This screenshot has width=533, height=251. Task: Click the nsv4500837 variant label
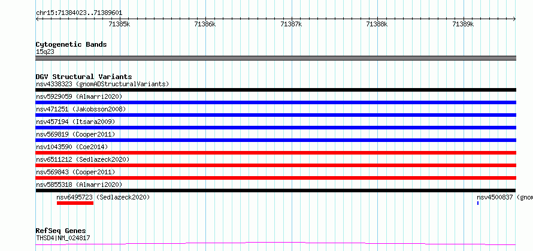[505, 197]
